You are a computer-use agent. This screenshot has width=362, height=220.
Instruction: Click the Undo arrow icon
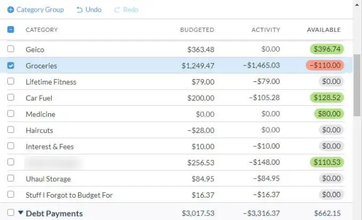tap(79, 10)
